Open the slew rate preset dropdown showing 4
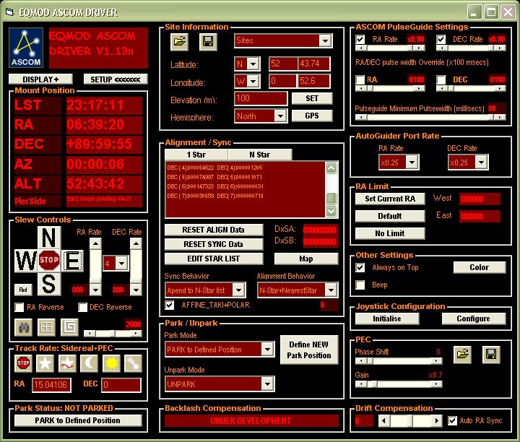Viewport: 520px width, 442px height. pos(122,264)
